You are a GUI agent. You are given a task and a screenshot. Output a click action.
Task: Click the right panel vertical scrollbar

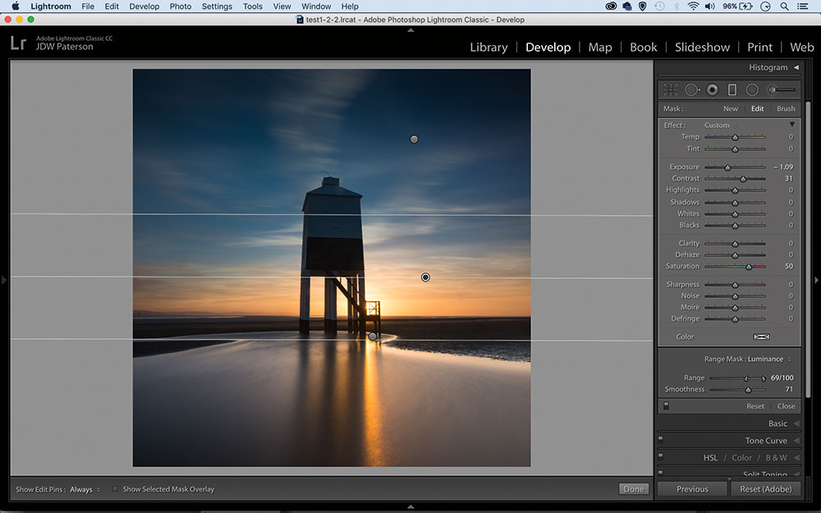(x=808, y=249)
